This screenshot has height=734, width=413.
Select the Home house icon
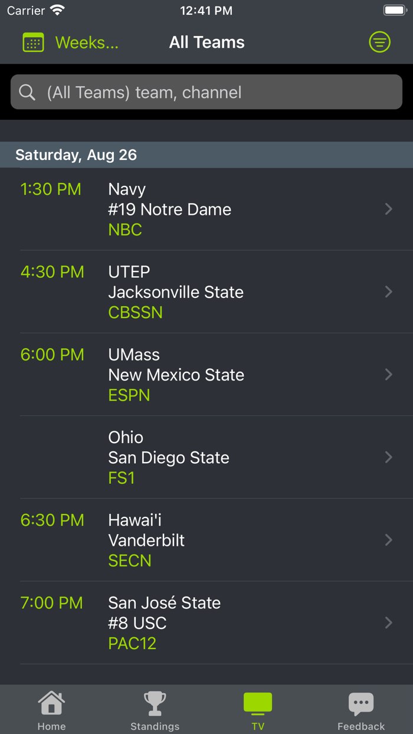point(51,703)
